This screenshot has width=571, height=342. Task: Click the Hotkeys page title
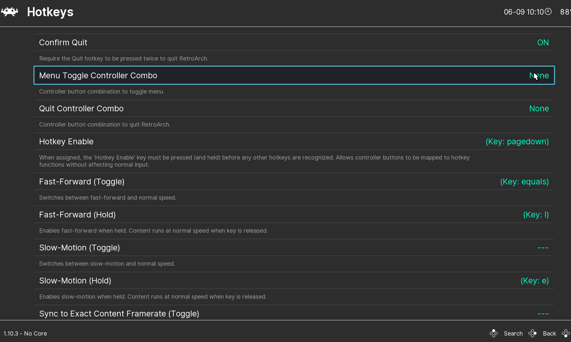[50, 12]
